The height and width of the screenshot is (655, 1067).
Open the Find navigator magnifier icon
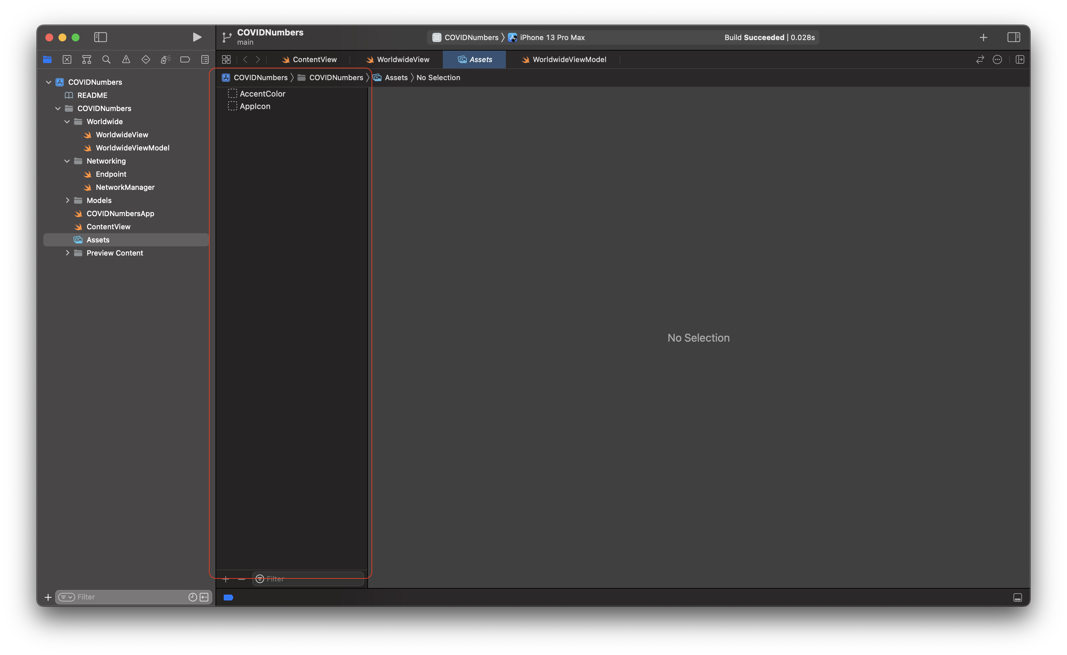106,59
